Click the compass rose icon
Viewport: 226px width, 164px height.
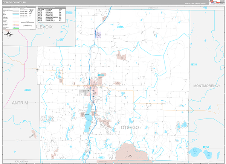click(9, 35)
